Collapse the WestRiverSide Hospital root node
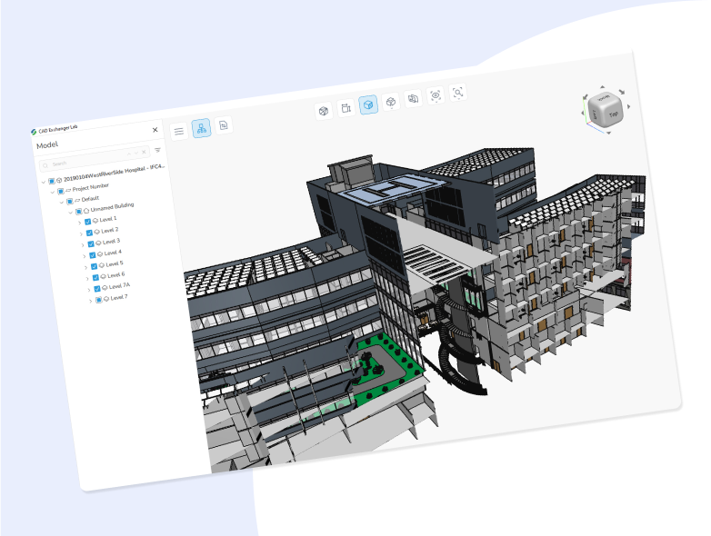 click(44, 182)
